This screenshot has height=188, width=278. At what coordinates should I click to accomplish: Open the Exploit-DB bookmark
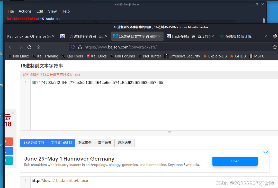215,56
